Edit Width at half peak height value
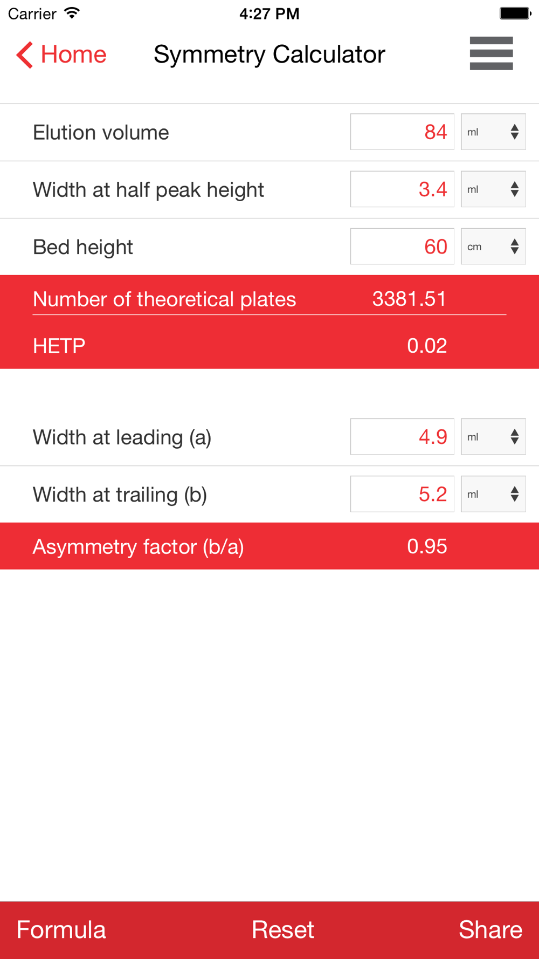The height and width of the screenshot is (959, 539). coord(402,189)
